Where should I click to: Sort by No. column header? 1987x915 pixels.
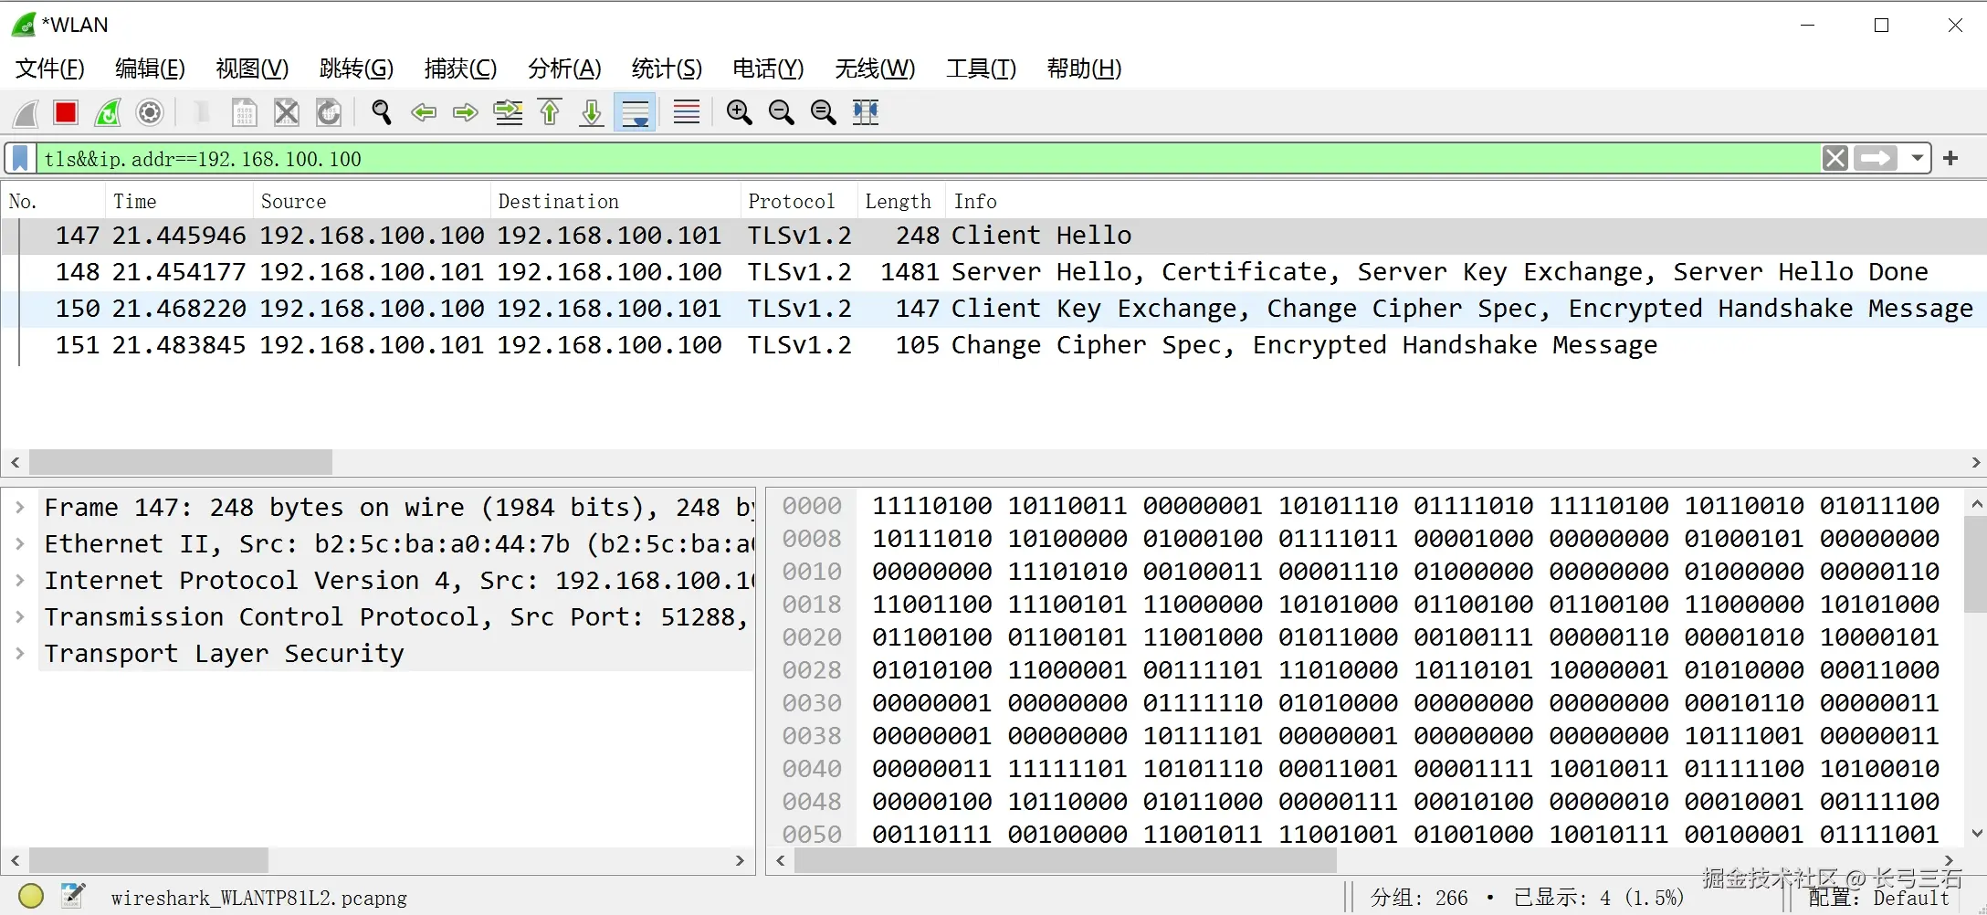pos(53,201)
